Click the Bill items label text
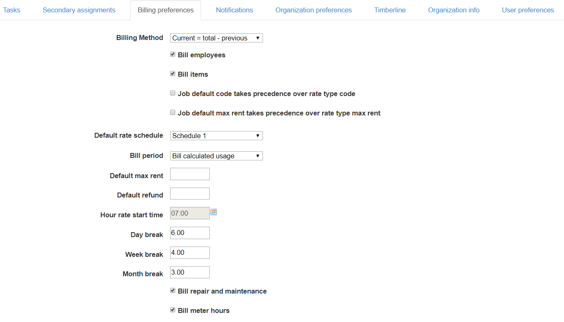The height and width of the screenshot is (322, 564). coord(193,74)
